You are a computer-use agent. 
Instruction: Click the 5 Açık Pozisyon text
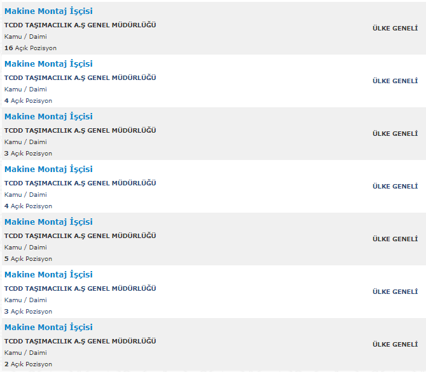click(x=28, y=258)
